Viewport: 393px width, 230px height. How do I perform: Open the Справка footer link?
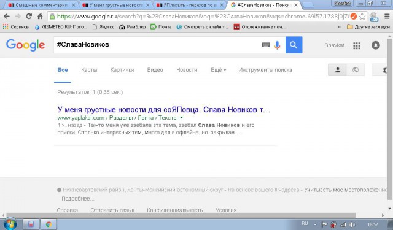[67, 210]
